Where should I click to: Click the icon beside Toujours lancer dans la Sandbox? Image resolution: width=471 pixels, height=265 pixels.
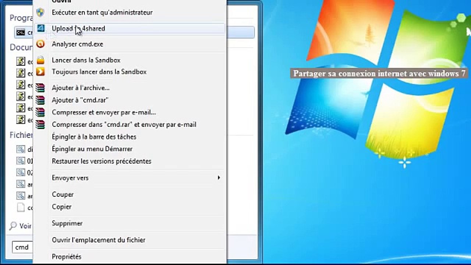pos(40,72)
